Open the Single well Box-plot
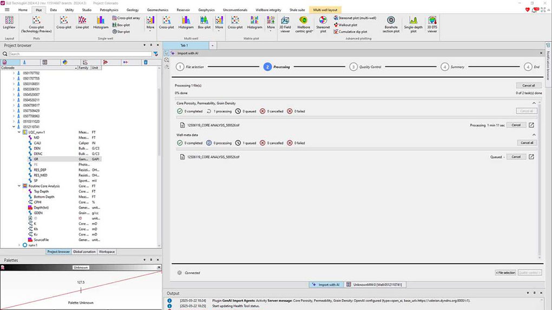Image resolution: width=552 pixels, height=310 pixels. point(121,25)
